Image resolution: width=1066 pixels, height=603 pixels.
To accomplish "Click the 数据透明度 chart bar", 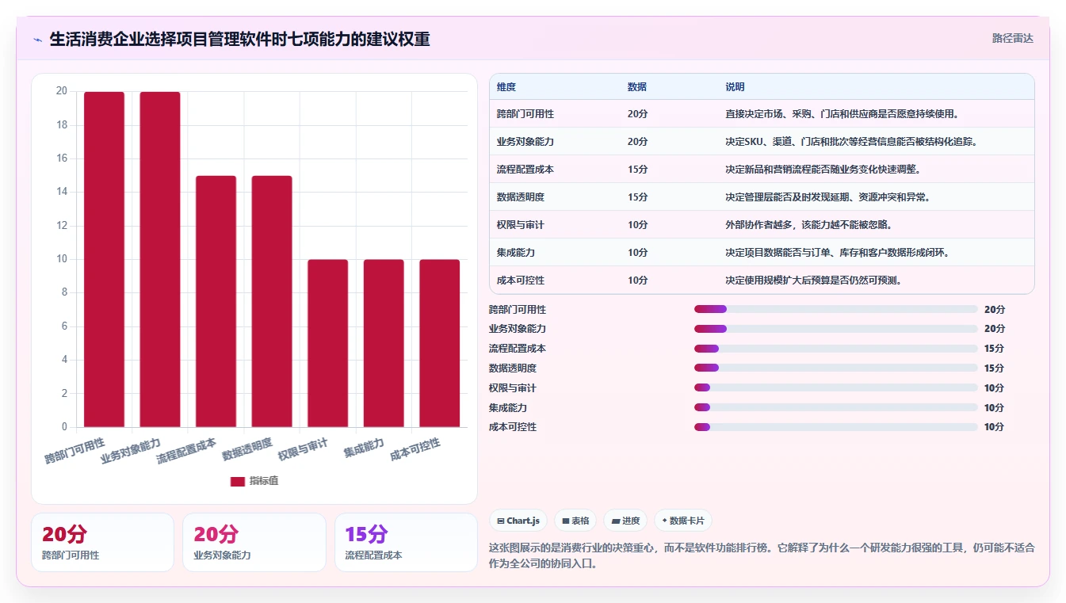I will pyautogui.click(x=272, y=301).
